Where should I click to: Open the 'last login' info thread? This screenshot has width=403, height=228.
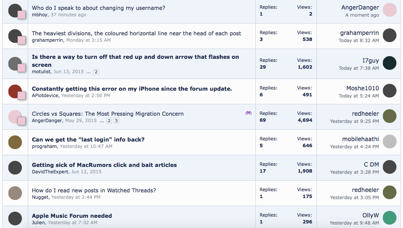tap(88, 140)
